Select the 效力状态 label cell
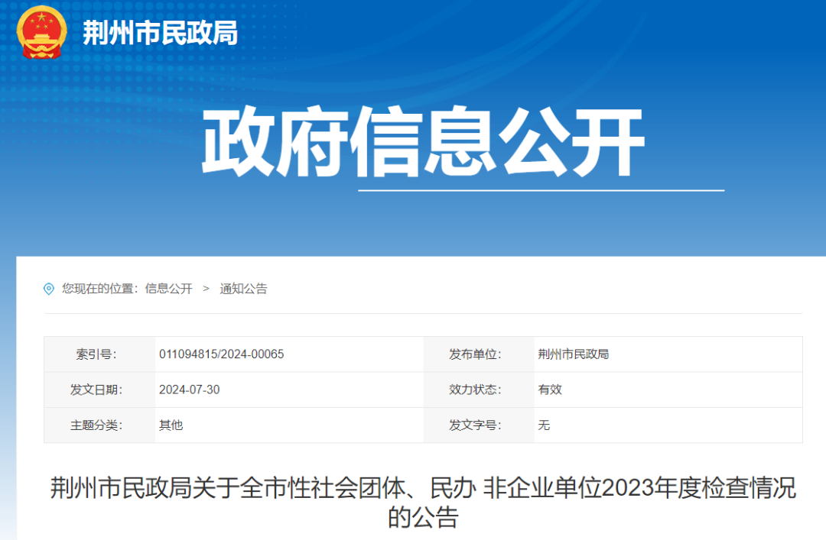Viewport: 826px width, 540px height. (478, 390)
